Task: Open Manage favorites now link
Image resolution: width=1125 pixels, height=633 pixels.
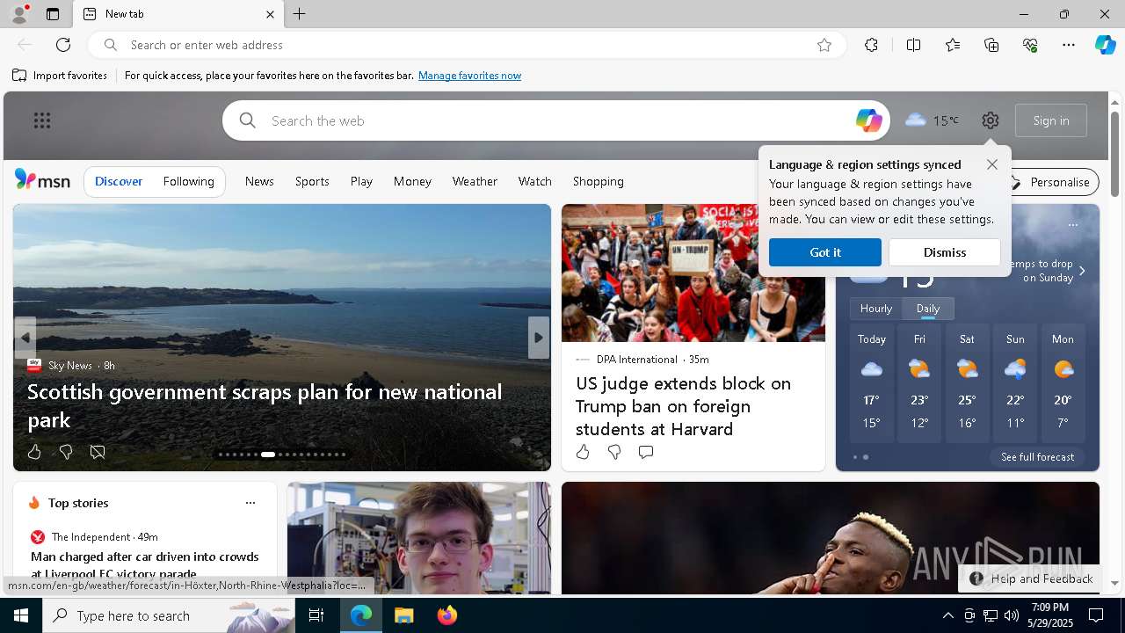Action: (469, 76)
